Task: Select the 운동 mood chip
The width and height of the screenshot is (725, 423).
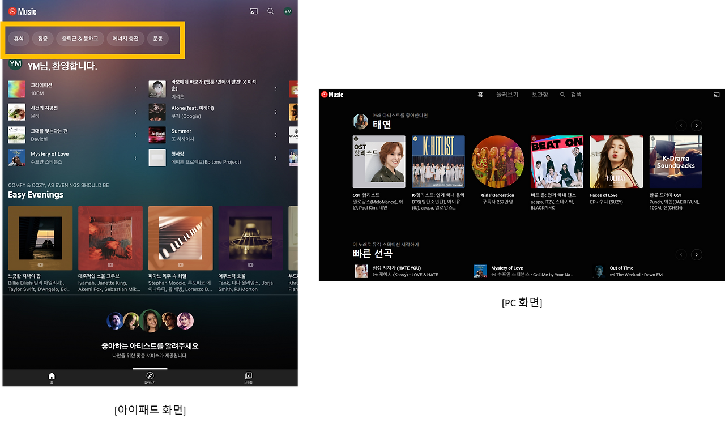Action: (157, 39)
